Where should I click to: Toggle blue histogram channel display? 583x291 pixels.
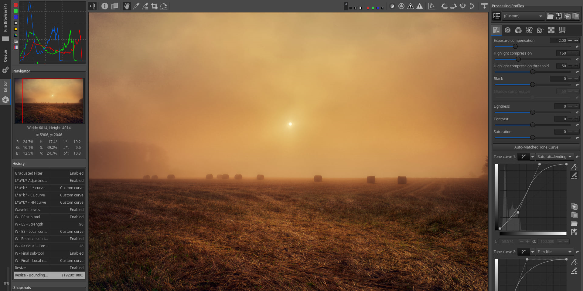(16, 17)
